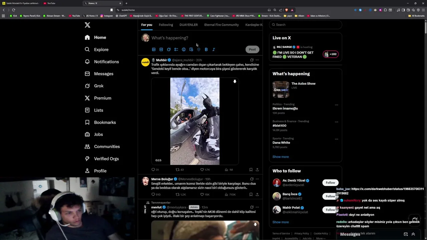
Task: Switch to the DUAYENLER tab
Action: point(188,25)
